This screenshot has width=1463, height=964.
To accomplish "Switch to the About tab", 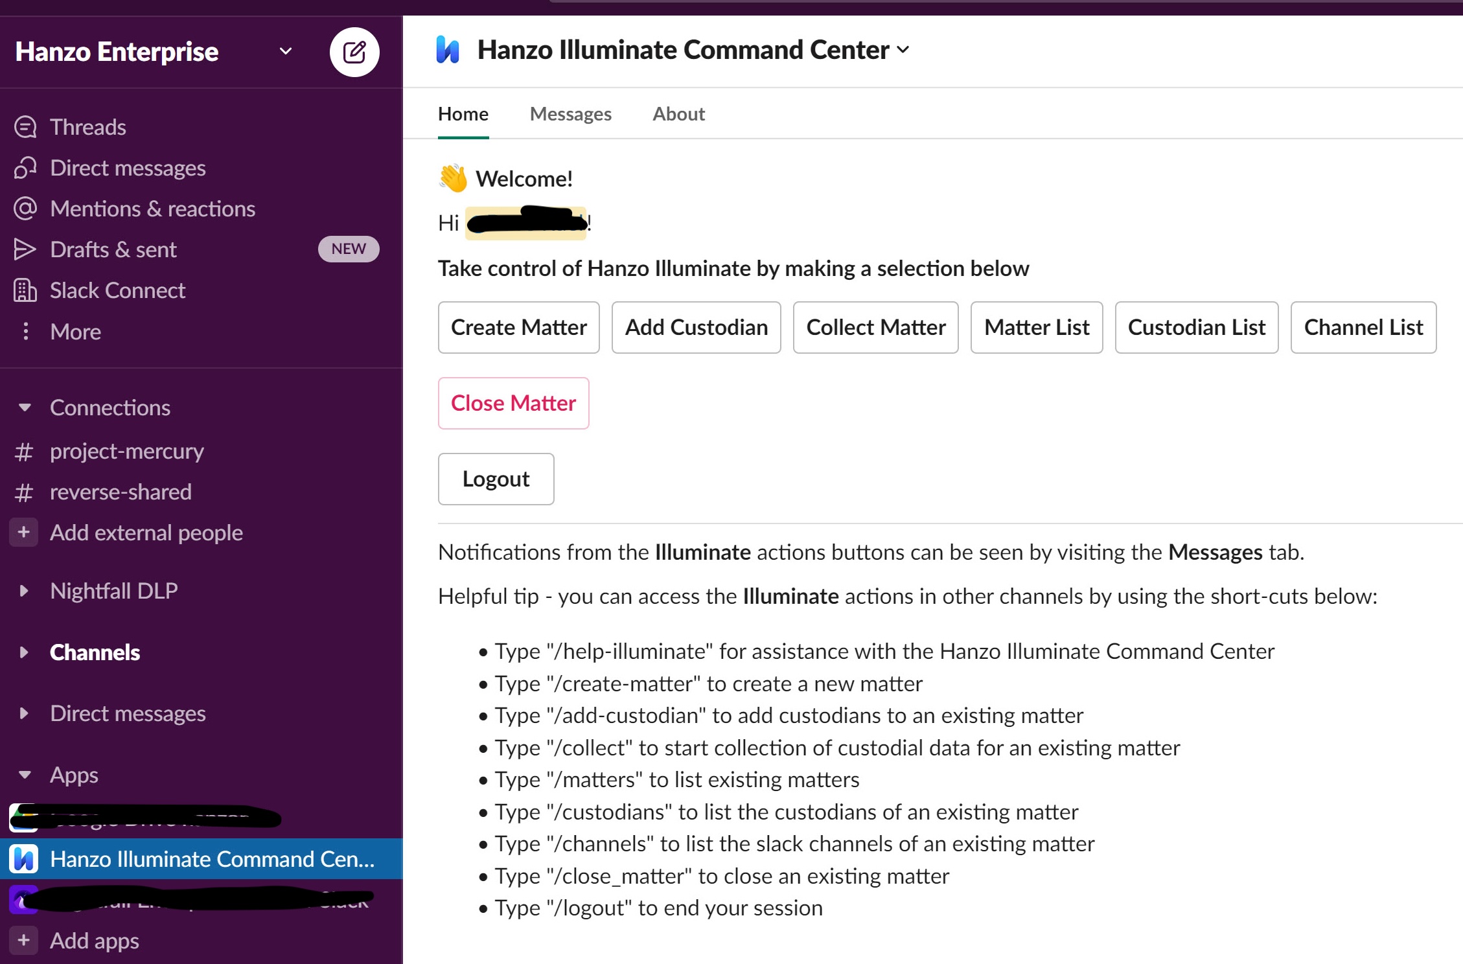I will (x=678, y=113).
